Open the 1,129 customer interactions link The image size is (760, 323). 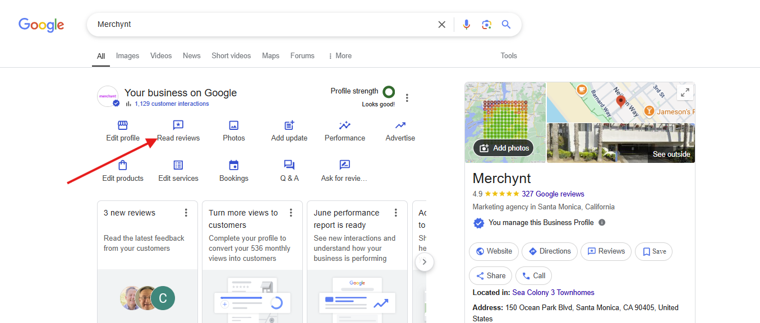click(172, 104)
